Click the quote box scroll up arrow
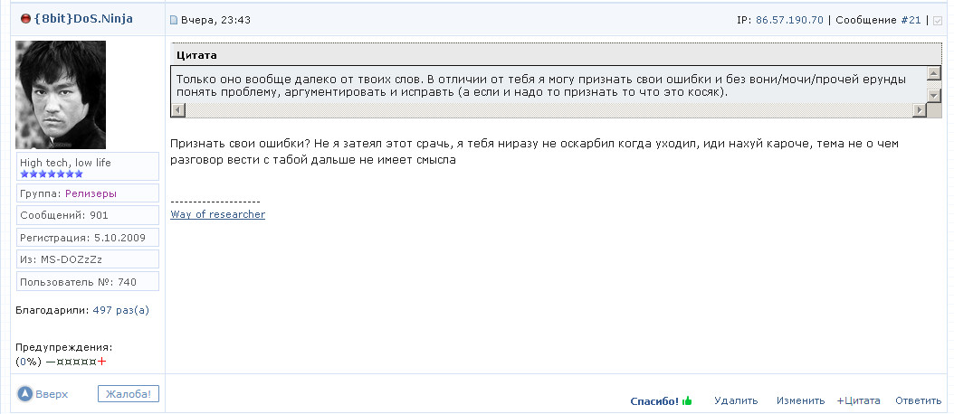Screen dimensions: 954x414 (x=934, y=73)
